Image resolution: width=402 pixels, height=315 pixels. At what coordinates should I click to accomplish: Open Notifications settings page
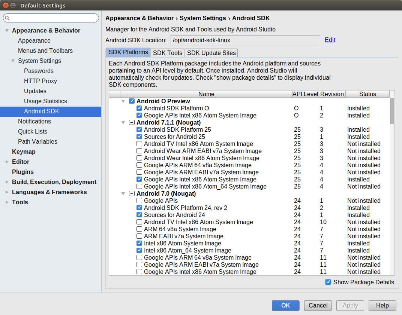[34, 121]
